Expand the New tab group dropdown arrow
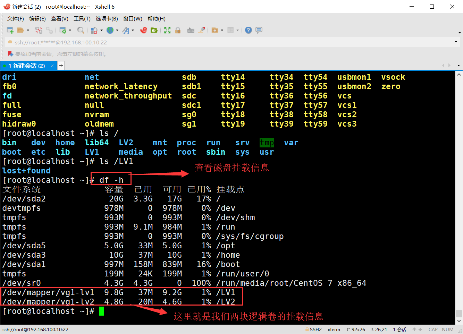The width and height of the screenshot is (463, 334). [x=222, y=30]
